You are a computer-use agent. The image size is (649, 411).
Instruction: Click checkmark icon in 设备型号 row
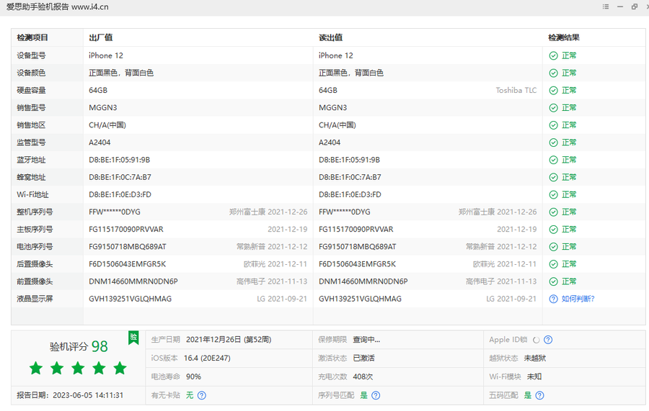coord(553,55)
